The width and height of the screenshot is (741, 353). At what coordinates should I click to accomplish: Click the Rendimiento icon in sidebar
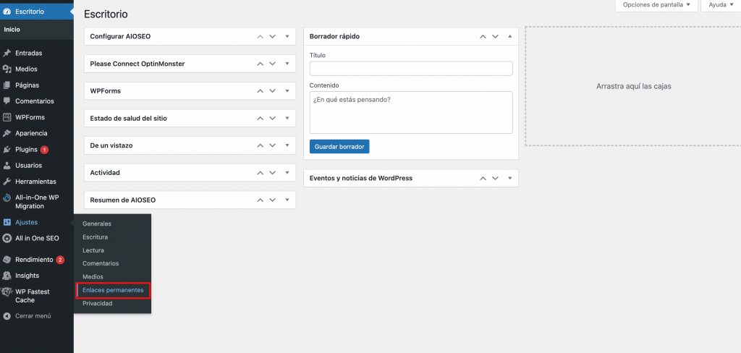click(7, 260)
